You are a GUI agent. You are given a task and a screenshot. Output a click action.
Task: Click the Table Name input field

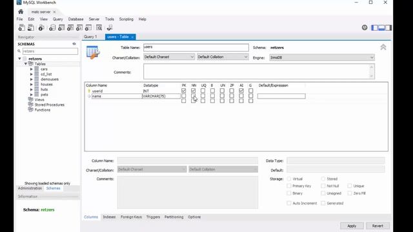click(196, 47)
